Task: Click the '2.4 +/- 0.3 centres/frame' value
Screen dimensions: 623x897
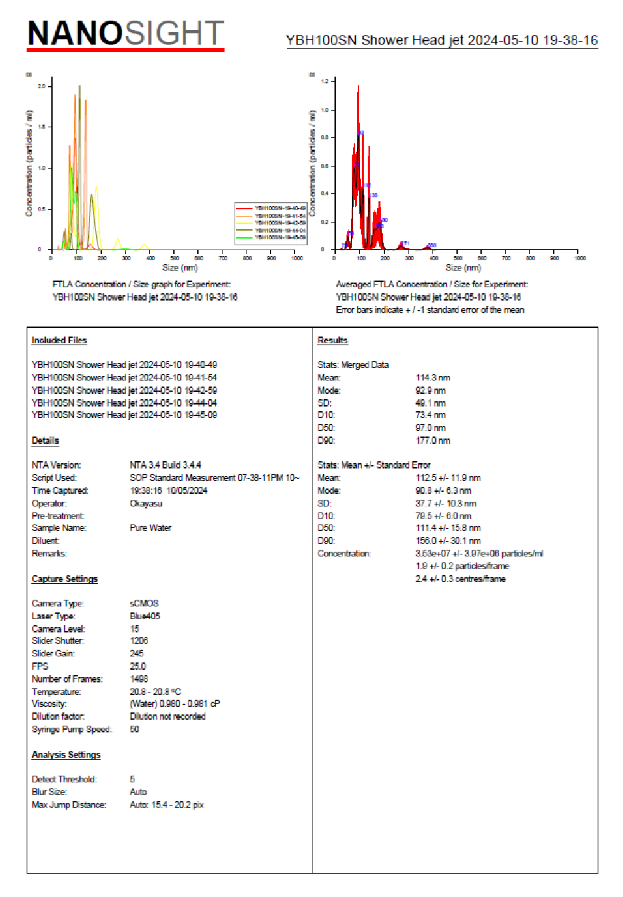Action: pos(460,578)
